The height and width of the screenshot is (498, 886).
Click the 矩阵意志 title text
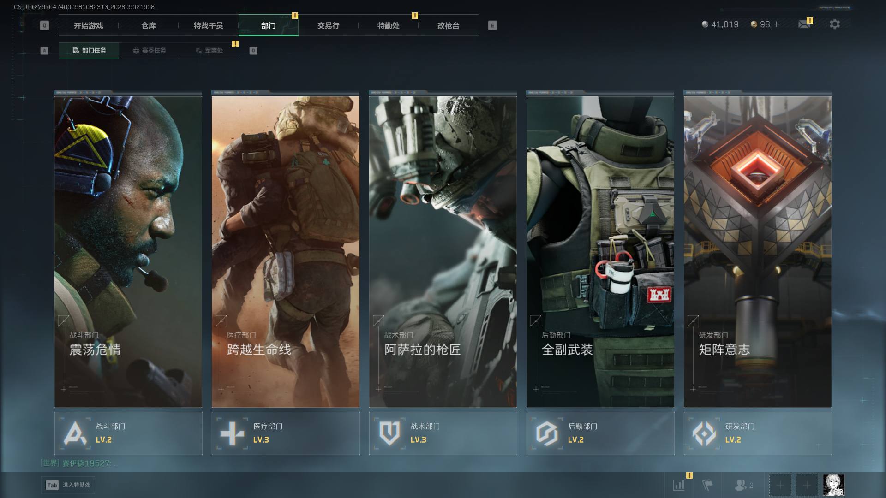[724, 350]
